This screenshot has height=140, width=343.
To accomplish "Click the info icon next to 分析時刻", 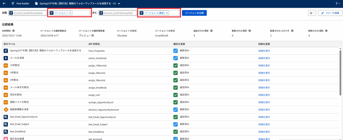I will [x=13, y=31].
